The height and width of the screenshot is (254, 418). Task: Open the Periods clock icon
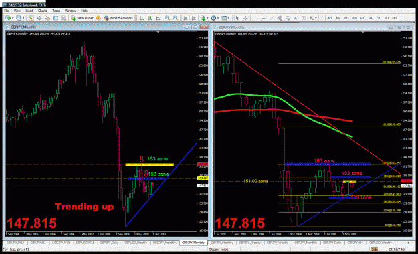[213, 18]
